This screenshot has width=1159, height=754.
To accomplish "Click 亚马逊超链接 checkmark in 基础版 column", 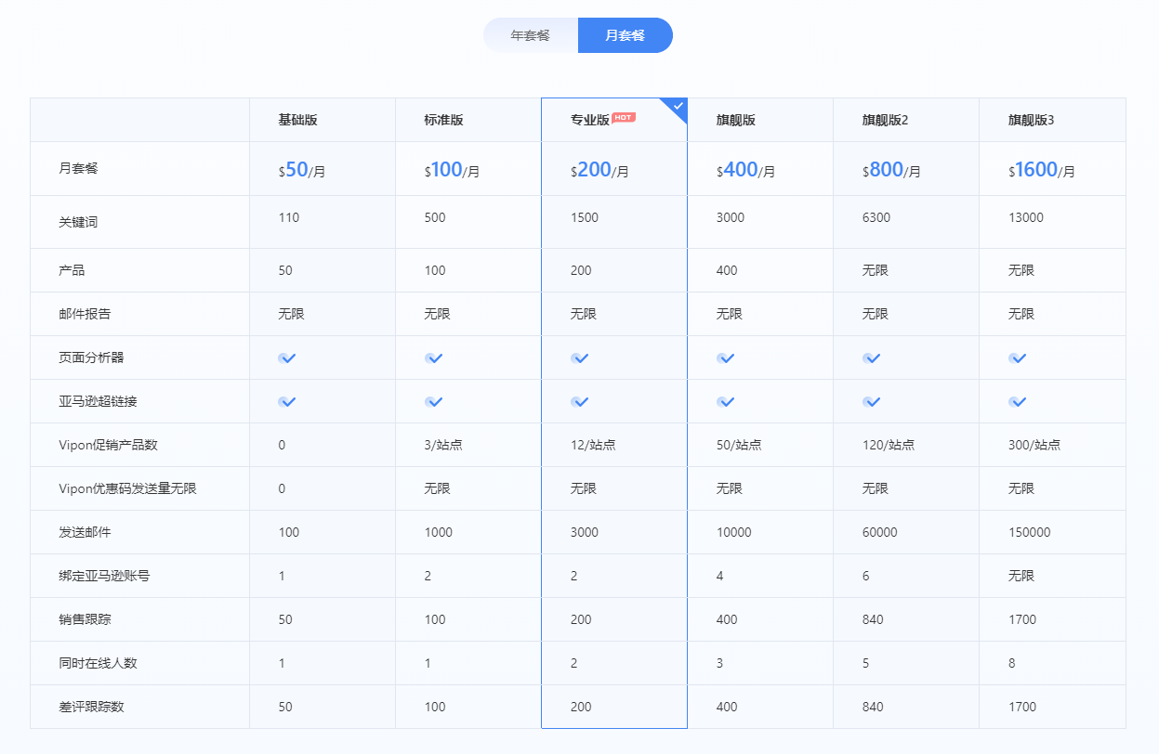I will coord(287,402).
